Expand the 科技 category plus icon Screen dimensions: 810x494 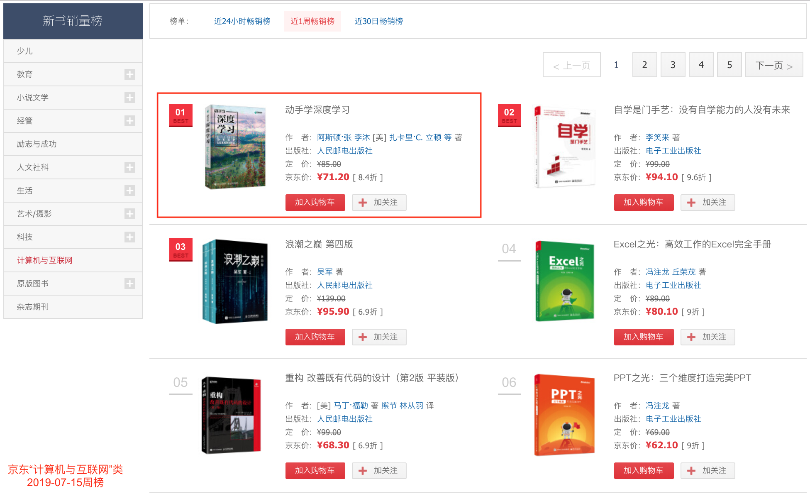point(129,237)
